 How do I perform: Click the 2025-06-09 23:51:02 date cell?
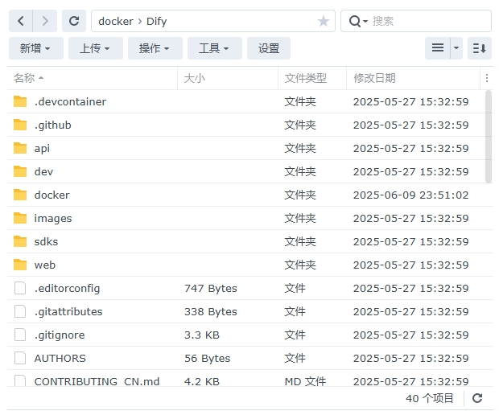click(410, 195)
